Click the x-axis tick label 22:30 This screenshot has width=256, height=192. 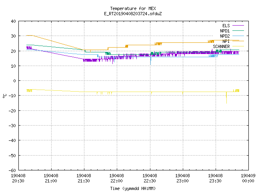(x=150, y=181)
